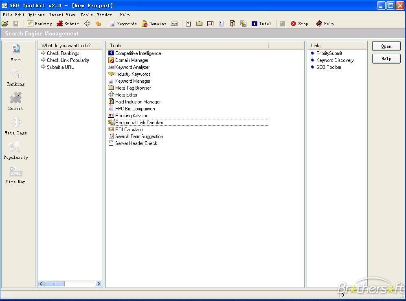Click the Keywords toolbar button
Screen dimensions: 406x301
tap(123, 24)
